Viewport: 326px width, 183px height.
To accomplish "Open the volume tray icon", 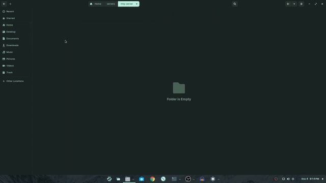I will point(288,179).
